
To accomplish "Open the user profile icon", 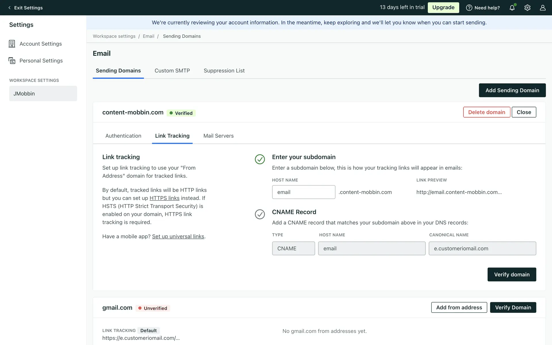I will point(543,8).
